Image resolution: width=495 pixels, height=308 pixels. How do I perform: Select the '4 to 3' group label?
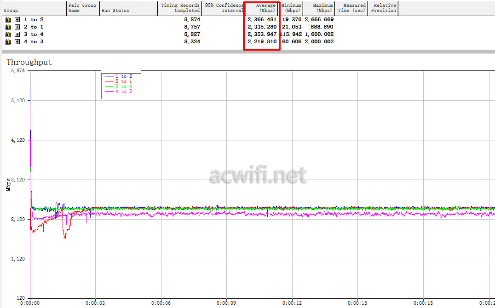coord(34,42)
